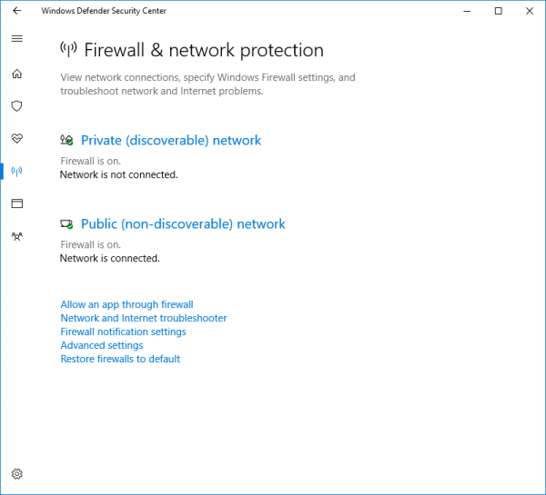This screenshot has height=495, width=546.
Task: Select Firewall & network protection sidebar icon
Action: click(16, 171)
